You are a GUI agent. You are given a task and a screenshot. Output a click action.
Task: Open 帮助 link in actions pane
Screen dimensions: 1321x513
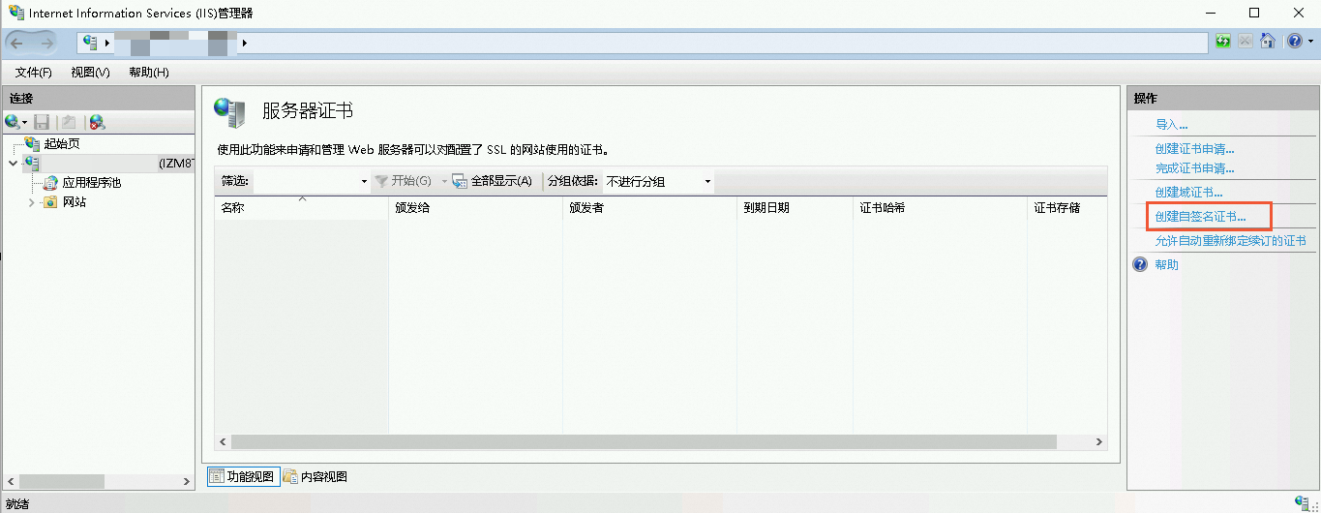[1166, 265]
